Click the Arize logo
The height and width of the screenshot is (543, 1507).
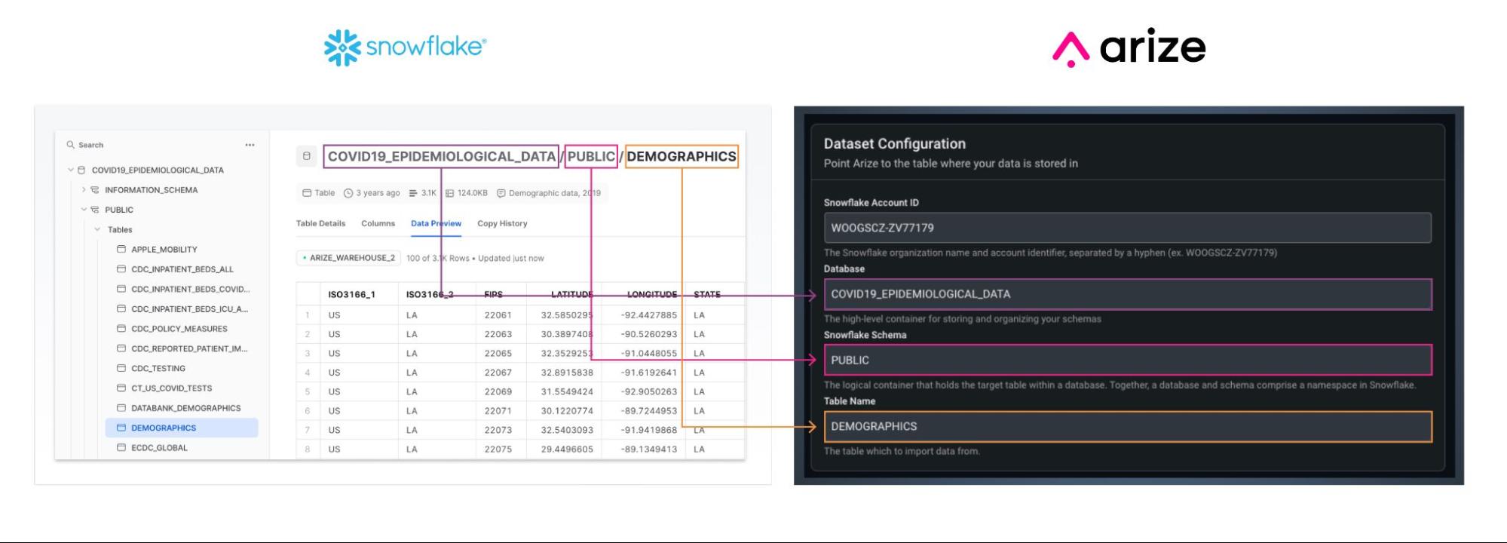pyautogui.click(x=1129, y=48)
